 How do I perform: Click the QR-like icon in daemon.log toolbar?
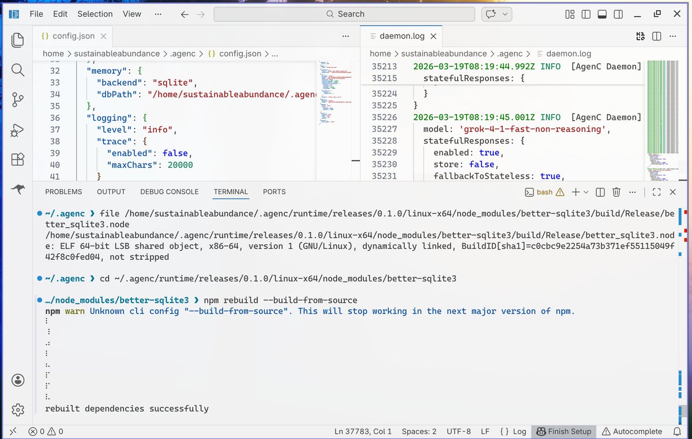pos(641,36)
